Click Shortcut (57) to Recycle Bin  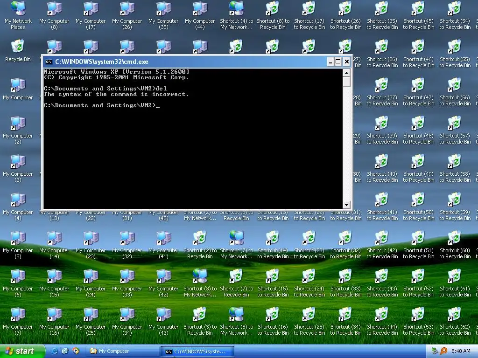pyautogui.click(x=455, y=130)
